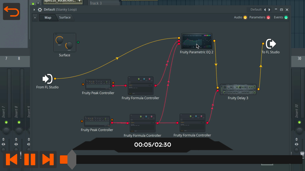Expand the Patcher title menu arrow
This screenshot has width=305, height=171.
click(x=34, y=10)
